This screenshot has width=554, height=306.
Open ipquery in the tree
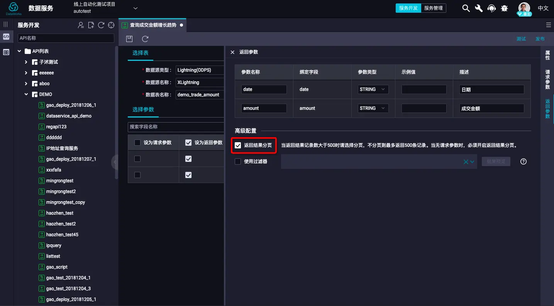(x=54, y=245)
